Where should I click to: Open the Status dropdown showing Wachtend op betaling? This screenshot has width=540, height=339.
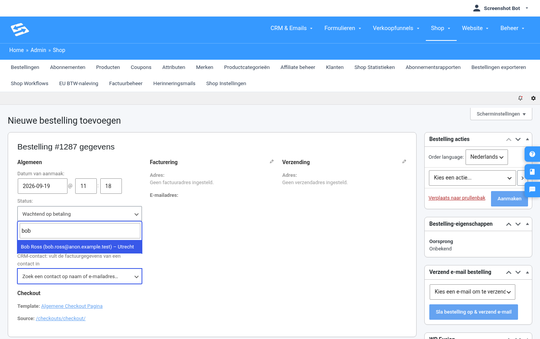click(x=79, y=214)
